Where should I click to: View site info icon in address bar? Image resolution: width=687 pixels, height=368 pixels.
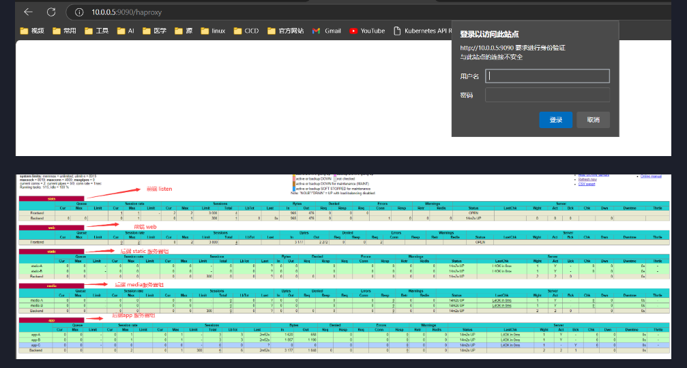pyautogui.click(x=79, y=12)
